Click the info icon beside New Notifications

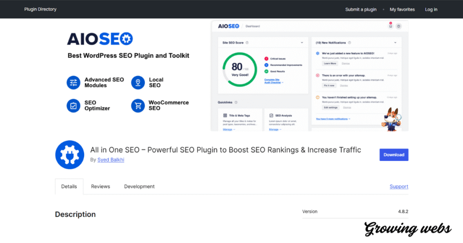tap(350, 43)
